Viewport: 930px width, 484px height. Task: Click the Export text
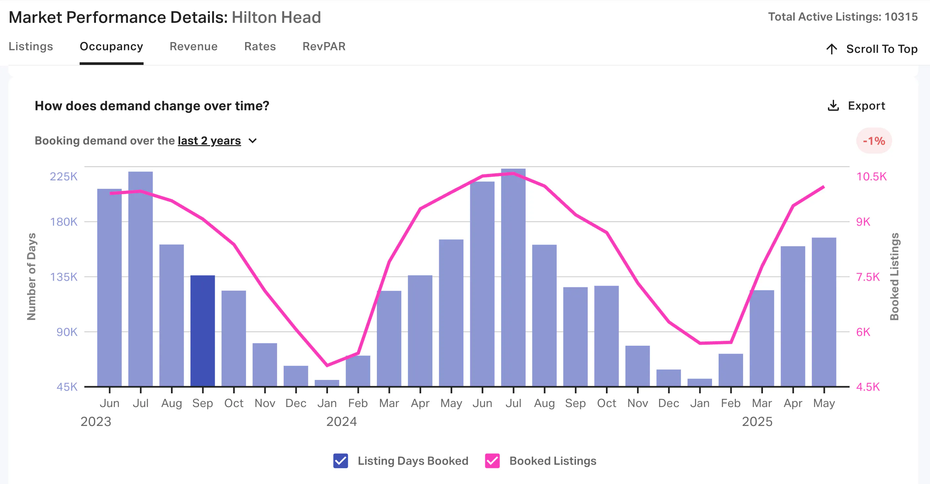click(x=866, y=106)
